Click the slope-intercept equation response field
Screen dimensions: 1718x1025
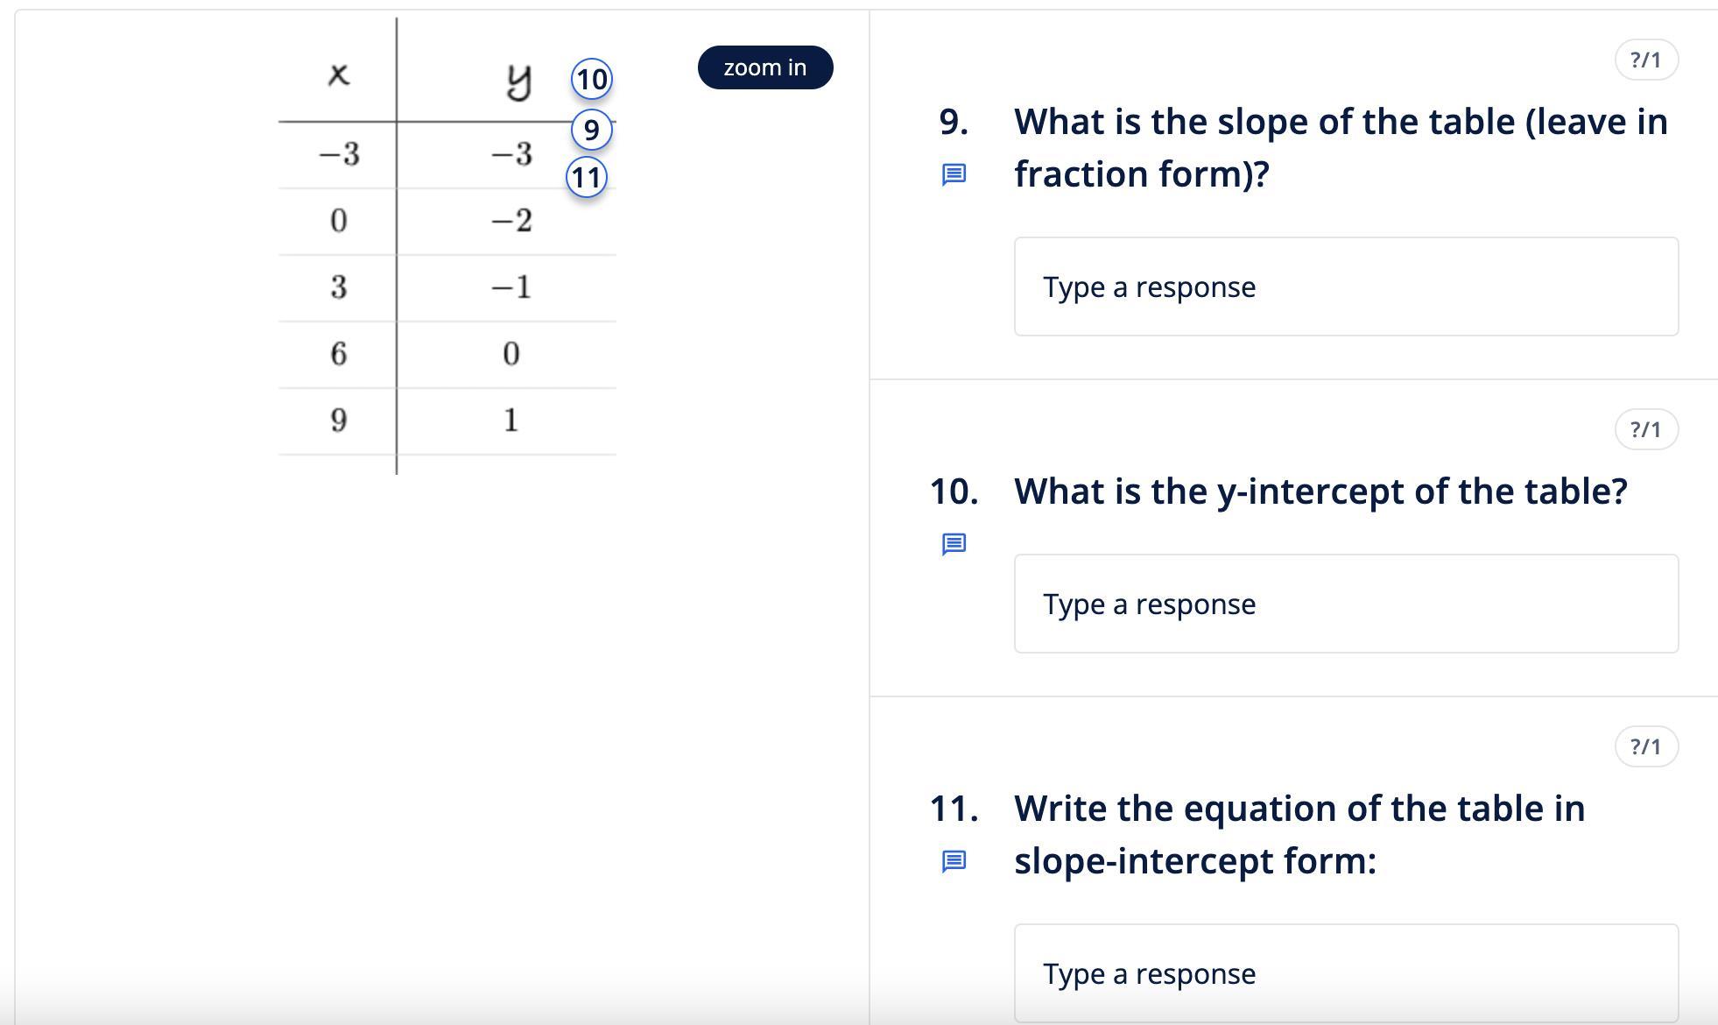(x=1345, y=973)
